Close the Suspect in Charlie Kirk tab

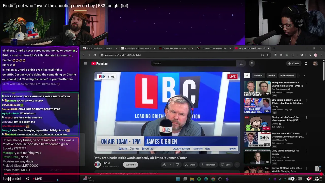(x=116, y=48)
